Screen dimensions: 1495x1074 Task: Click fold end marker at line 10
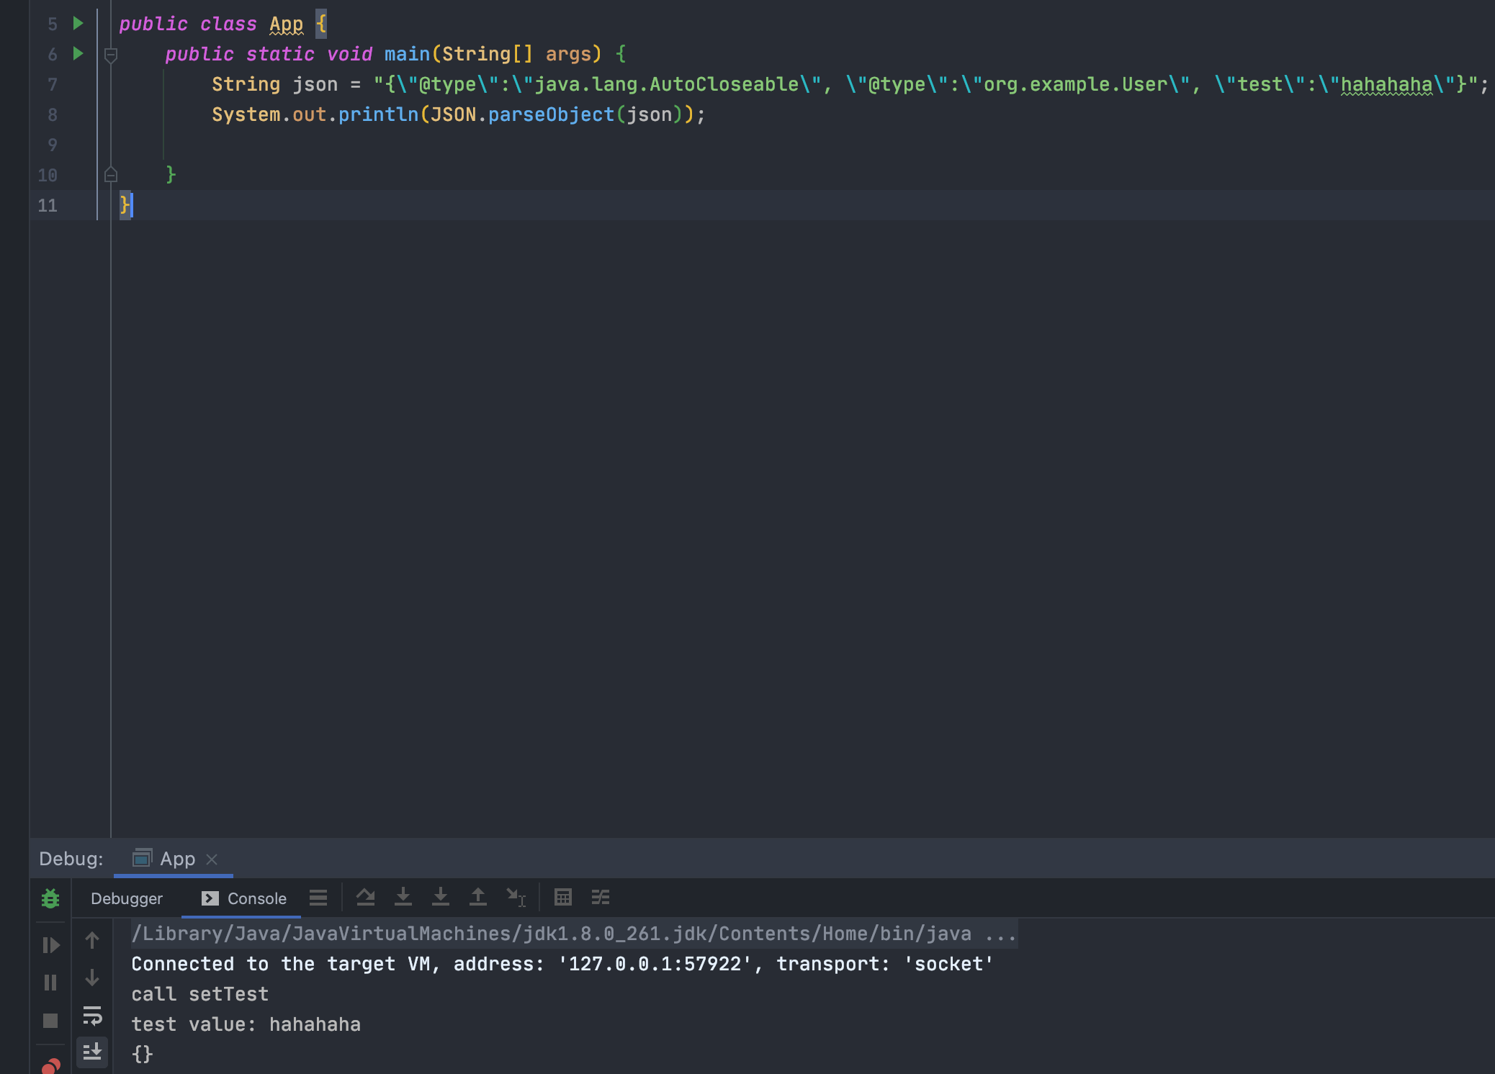(x=111, y=175)
